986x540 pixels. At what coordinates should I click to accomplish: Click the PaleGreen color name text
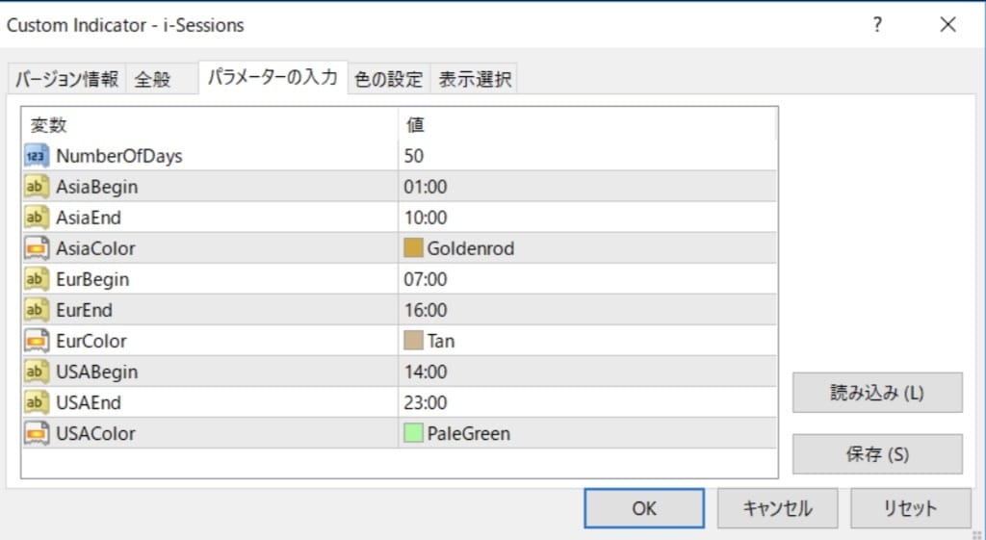469,433
